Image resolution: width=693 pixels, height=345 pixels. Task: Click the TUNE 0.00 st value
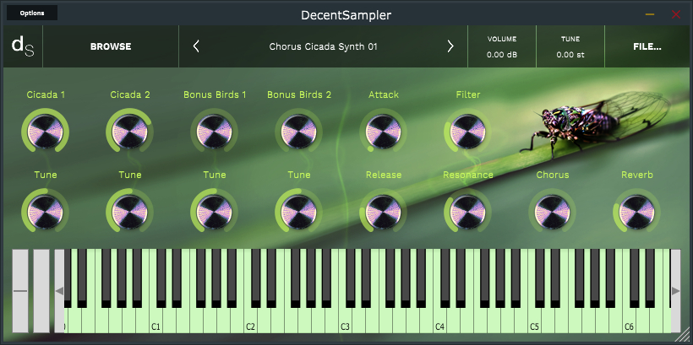point(570,55)
